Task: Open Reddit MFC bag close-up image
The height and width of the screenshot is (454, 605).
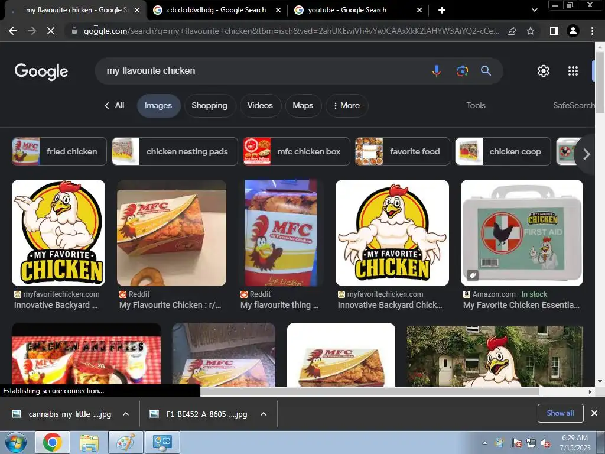Action: [x=281, y=233]
